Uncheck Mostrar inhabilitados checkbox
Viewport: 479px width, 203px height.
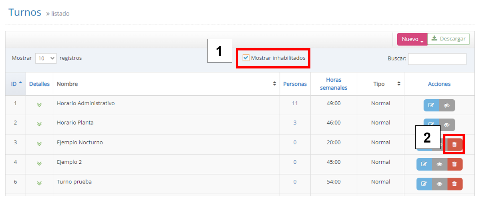point(246,58)
